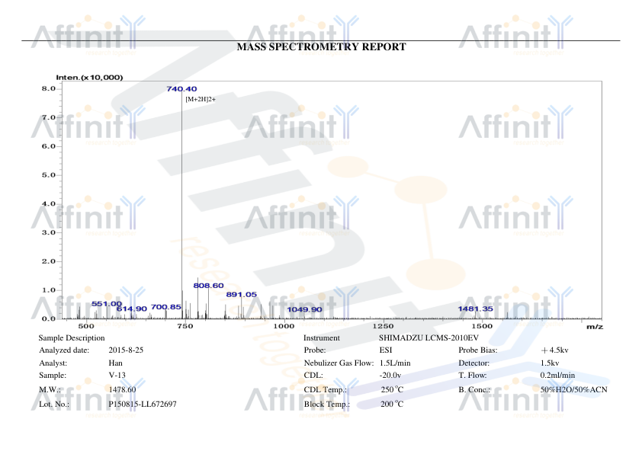Click the Nebulizer Gas Flow label
642x454 pixels.
(339, 363)
